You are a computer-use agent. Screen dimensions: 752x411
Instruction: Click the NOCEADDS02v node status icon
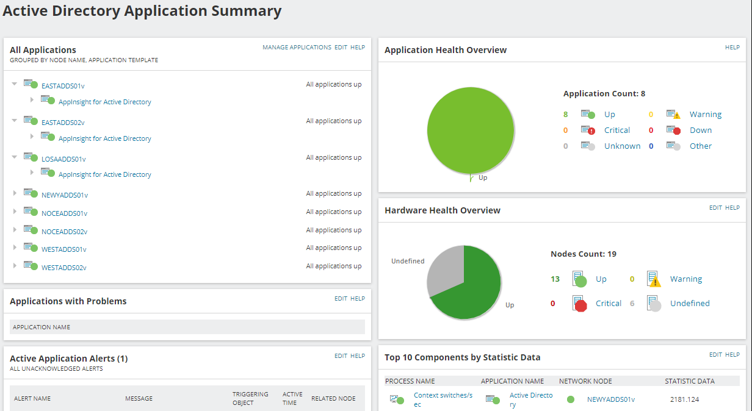(x=31, y=230)
